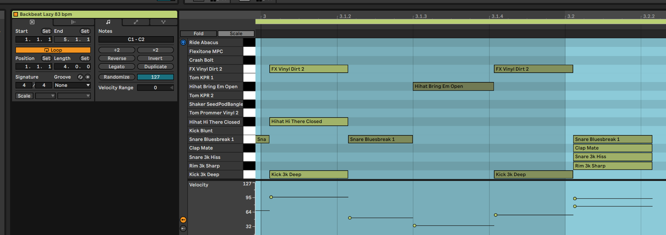Image resolution: width=666 pixels, height=235 pixels.
Task: Click the groove commit arrow icon
Action: 88,77
